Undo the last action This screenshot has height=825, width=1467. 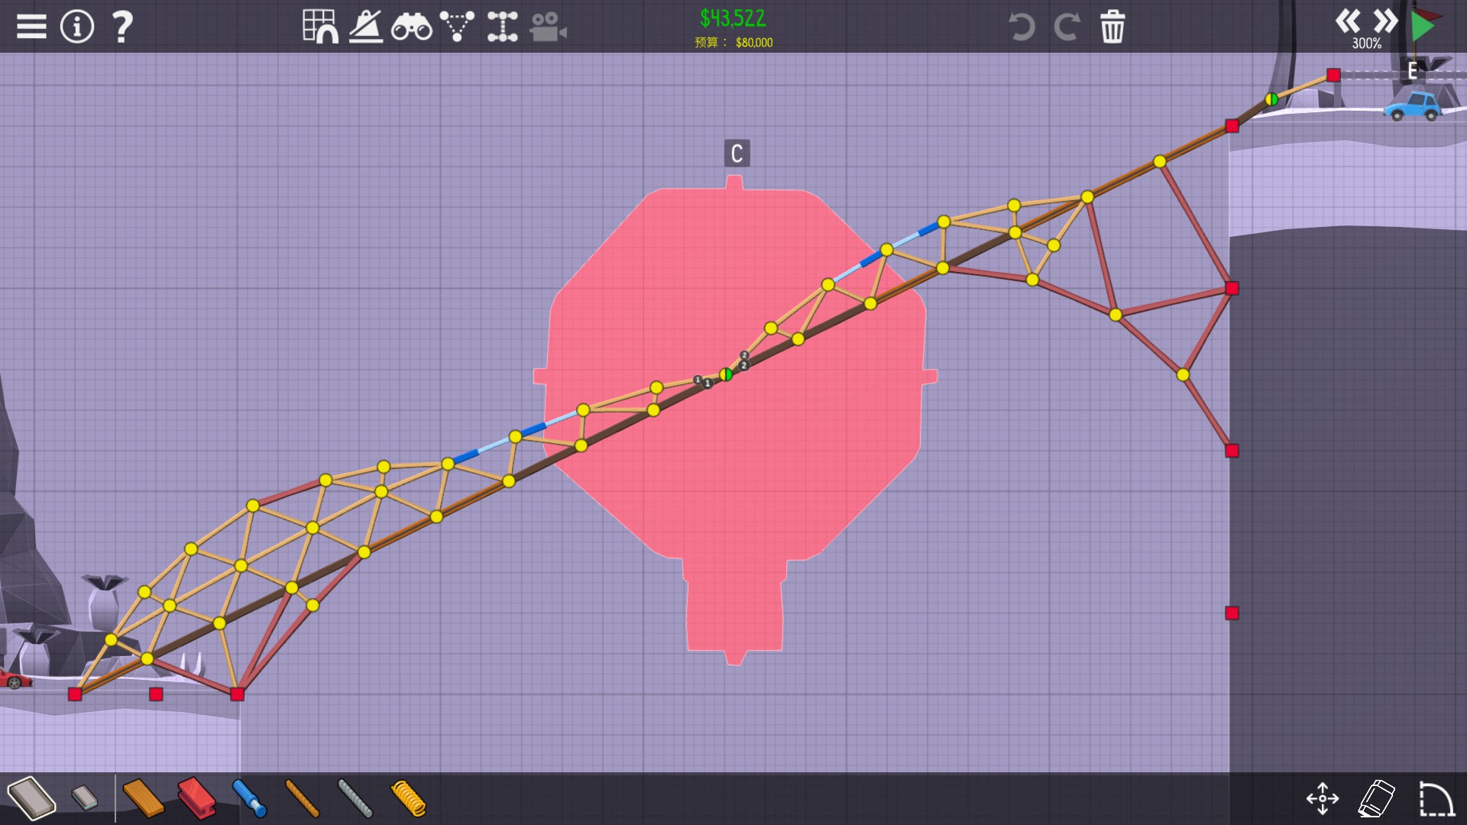[x=1021, y=27]
